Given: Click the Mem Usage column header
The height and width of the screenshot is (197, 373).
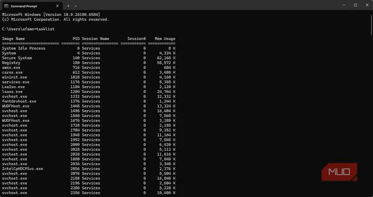Looking at the screenshot, I should click(x=165, y=38).
